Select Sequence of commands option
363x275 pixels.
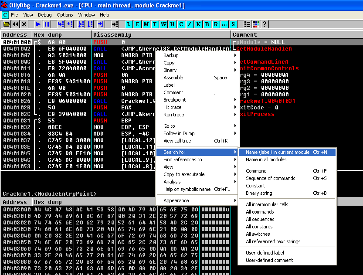[287, 178]
